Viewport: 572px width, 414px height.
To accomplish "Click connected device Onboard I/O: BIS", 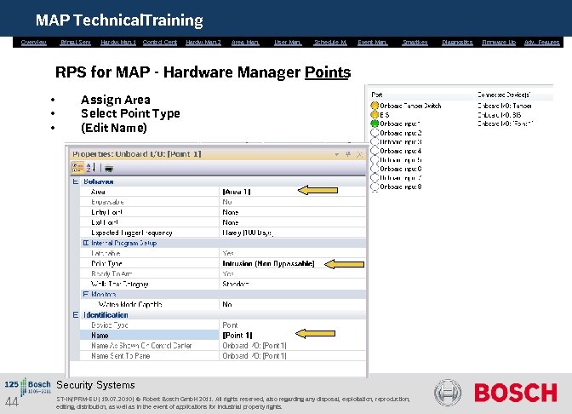I will [x=500, y=115].
